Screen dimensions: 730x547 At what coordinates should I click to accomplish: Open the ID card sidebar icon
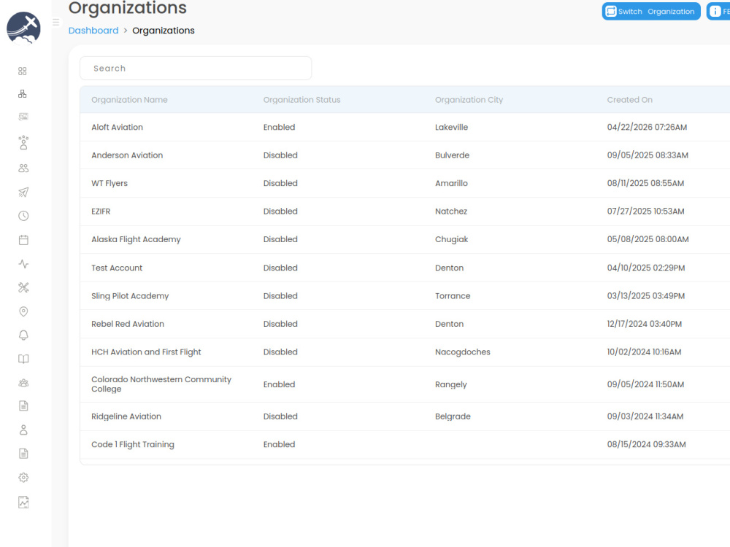[x=23, y=116]
